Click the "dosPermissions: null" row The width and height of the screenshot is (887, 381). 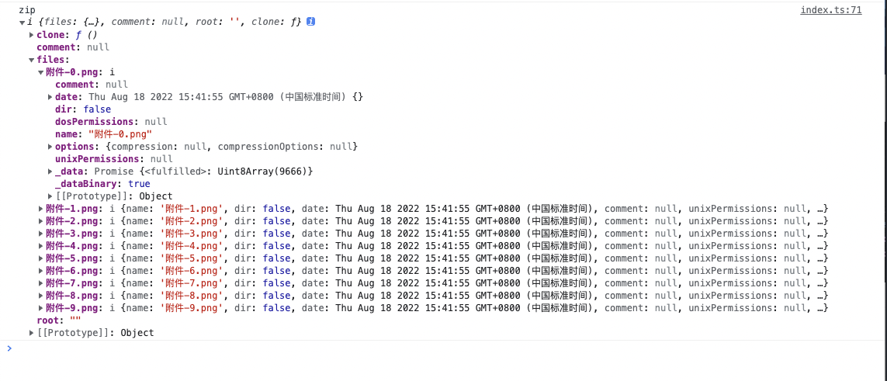point(111,122)
